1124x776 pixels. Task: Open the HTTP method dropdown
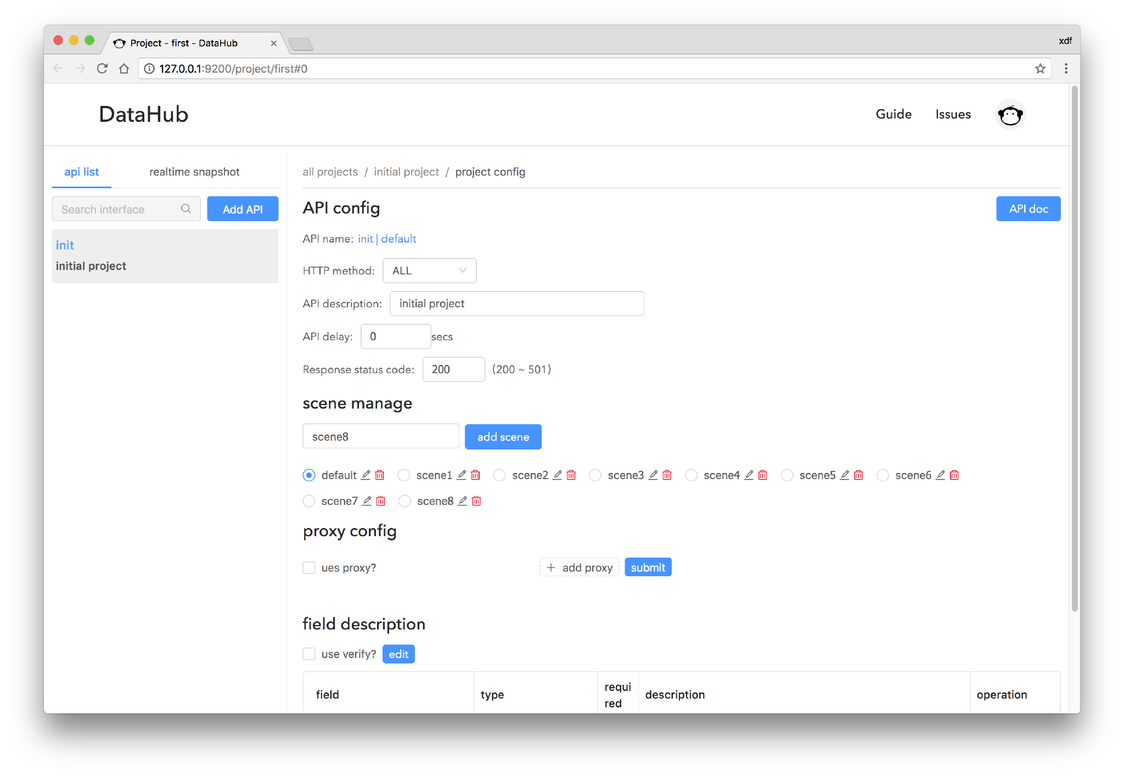(429, 271)
